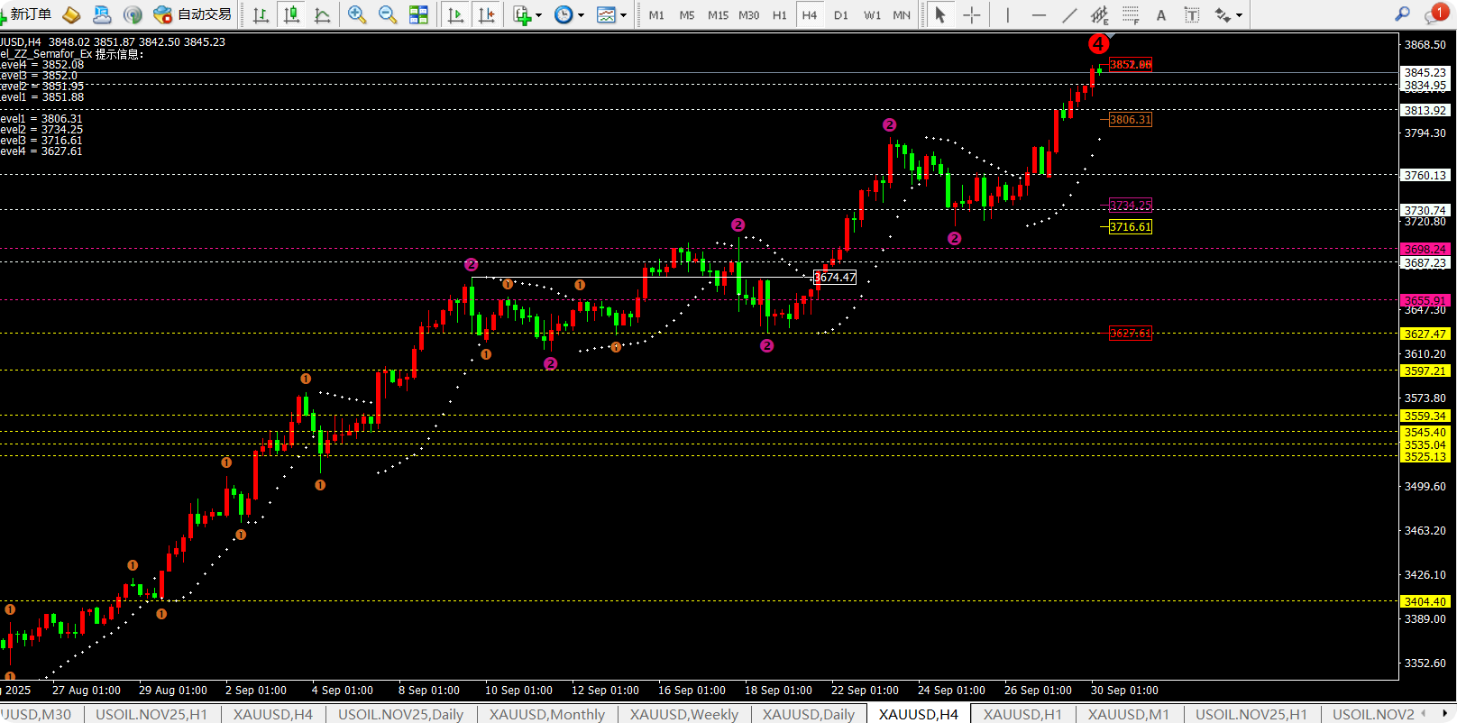Expand the indicators list dropdown arrow

click(538, 15)
